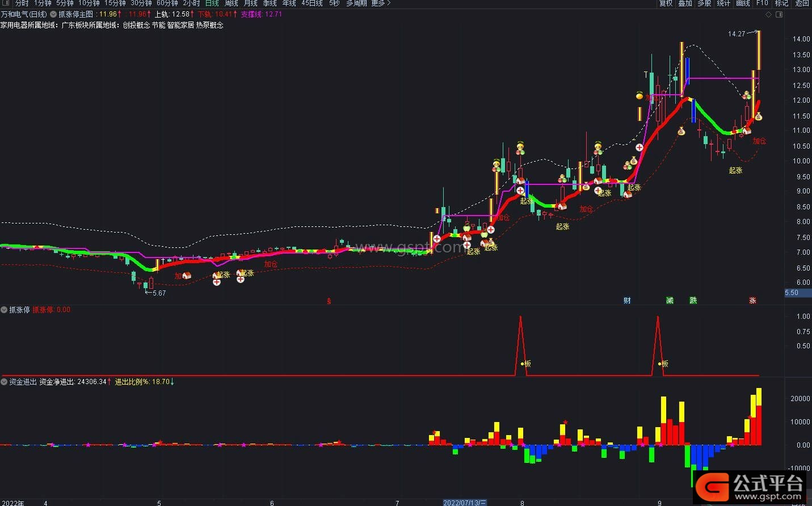Image resolution: width=812 pixels, height=506 pixels.
Task: Click the second 板 marker in 抓涨停 panel
Action: point(663,364)
